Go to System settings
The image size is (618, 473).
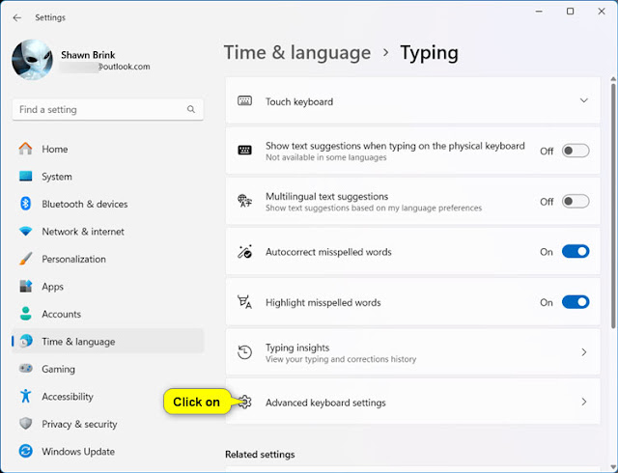coord(108,177)
